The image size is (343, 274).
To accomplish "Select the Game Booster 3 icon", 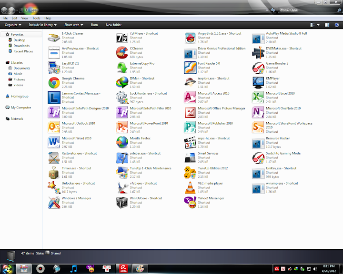I will pos(258,68).
